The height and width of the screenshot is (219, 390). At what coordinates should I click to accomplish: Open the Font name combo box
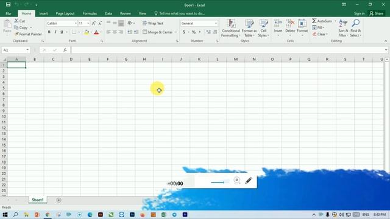tap(62, 23)
